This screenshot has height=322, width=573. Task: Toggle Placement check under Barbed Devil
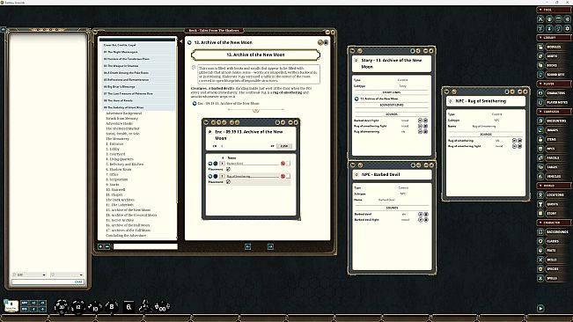228,170
